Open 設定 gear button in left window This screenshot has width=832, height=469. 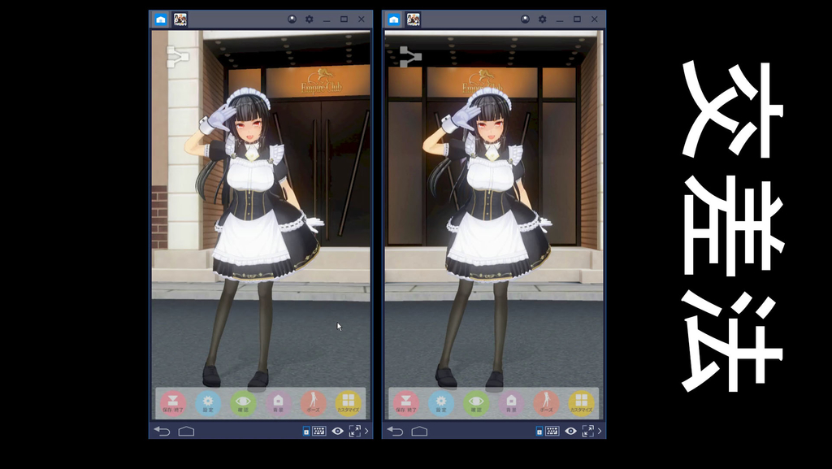[x=208, y=403]
